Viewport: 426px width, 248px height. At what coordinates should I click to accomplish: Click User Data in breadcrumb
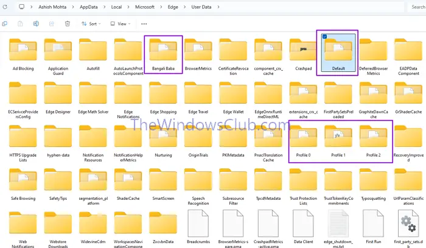[x=201, y=7]
